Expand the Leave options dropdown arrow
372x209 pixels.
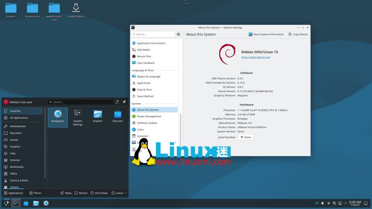125,193
